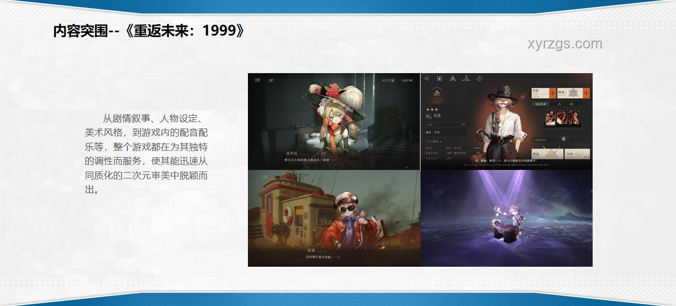
Task: Click SKIP in the story dialogue scene
Action: point(407,80)
